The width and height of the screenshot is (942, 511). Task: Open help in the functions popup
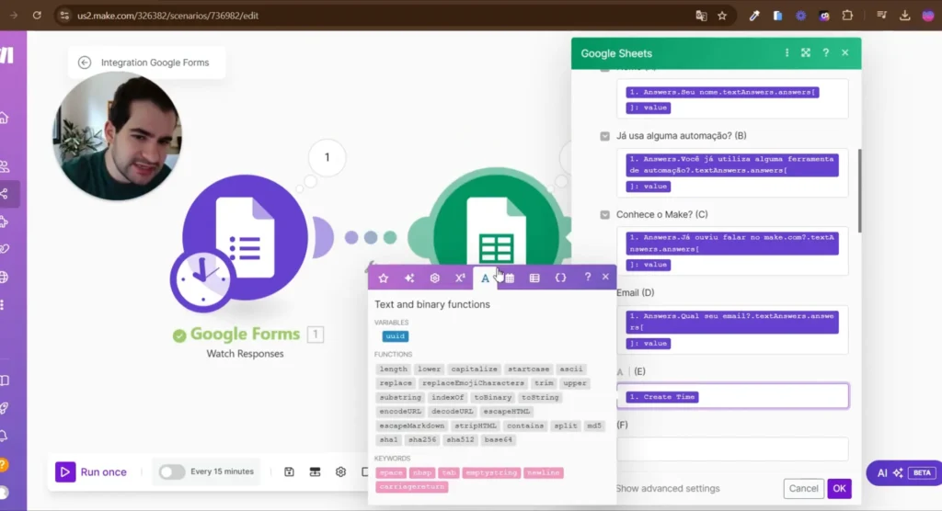[588, 277]
